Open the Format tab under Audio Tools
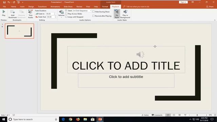 click(x=105, y=6)
